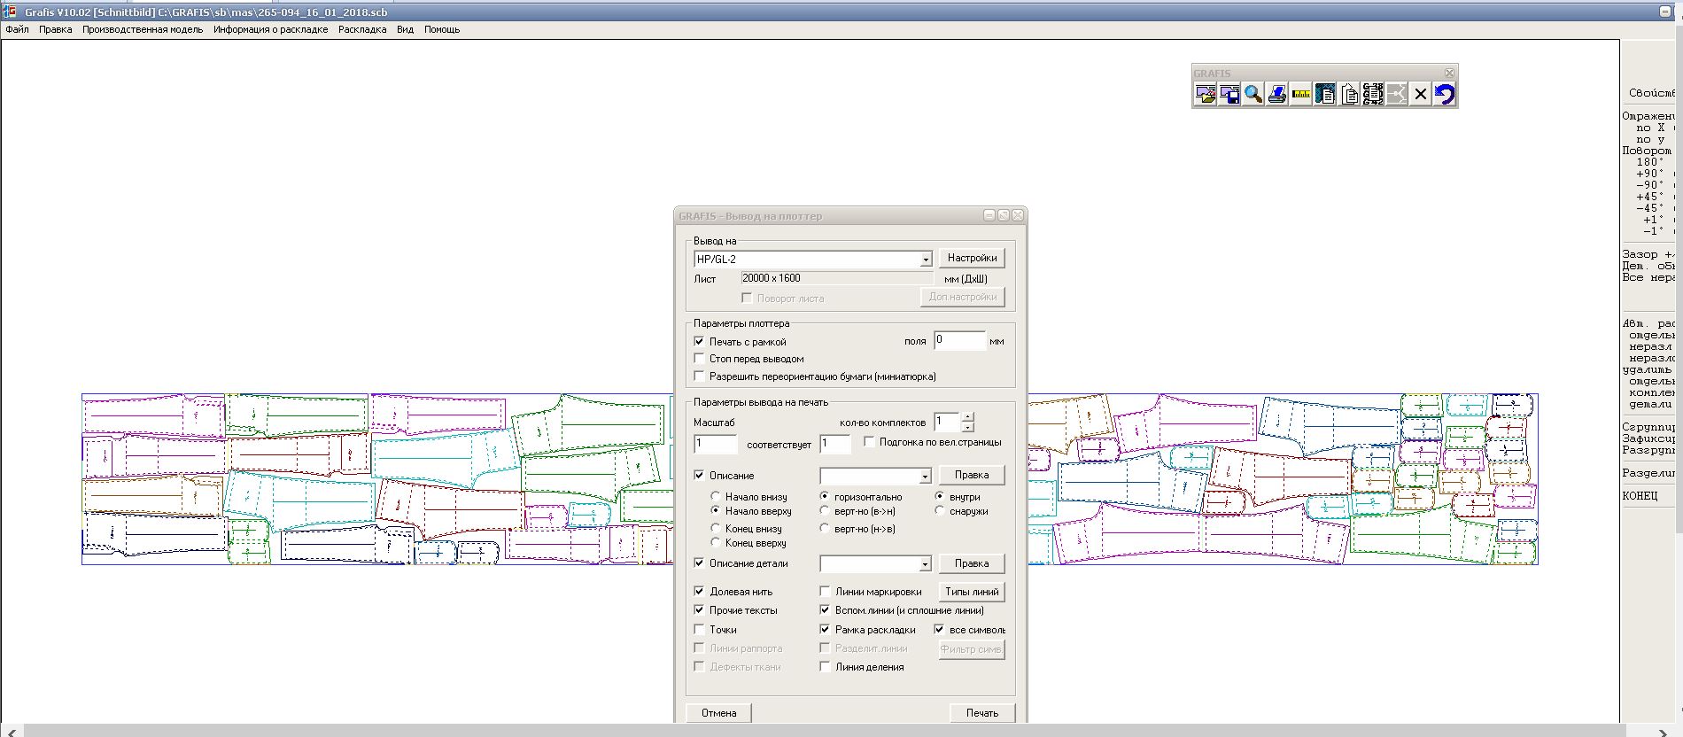Open the 'Раскладка' menu

[x=362, y=29]
